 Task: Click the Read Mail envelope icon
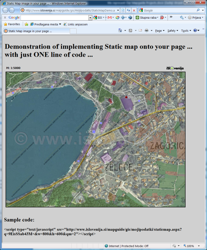point(140,30)
